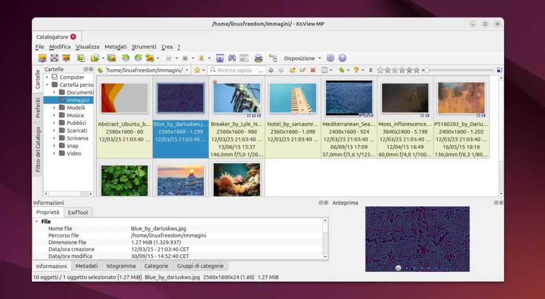
Task: Click the rename pencil icon
Action: [303, 70]
